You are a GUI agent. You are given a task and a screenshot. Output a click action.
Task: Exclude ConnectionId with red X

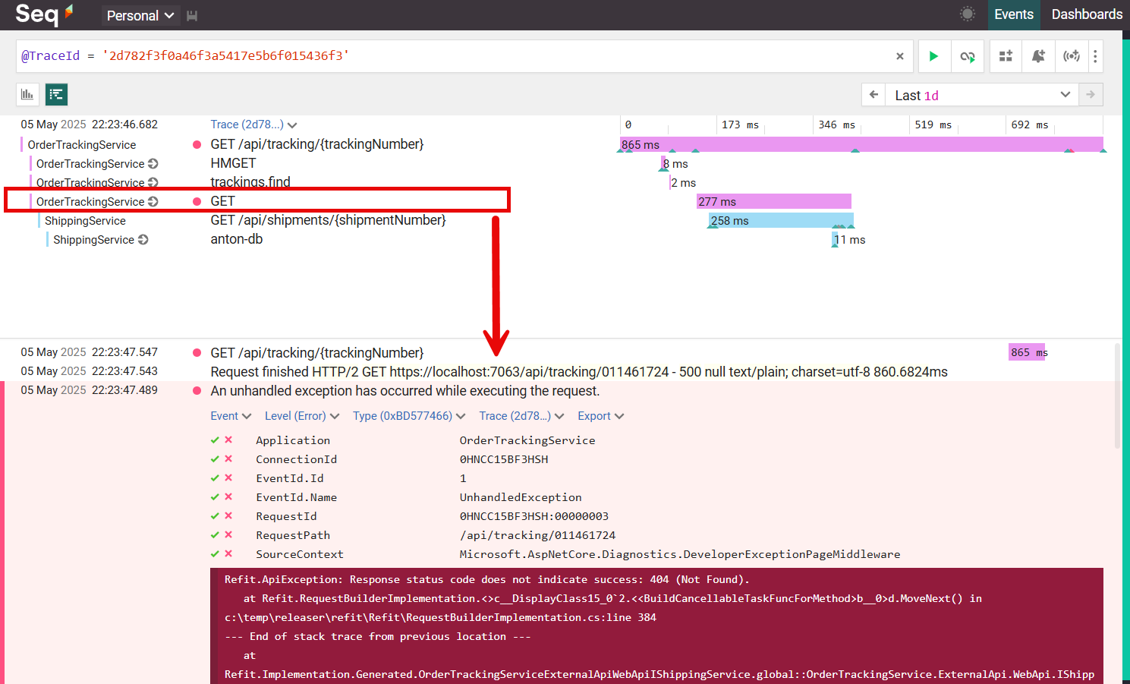228,459
